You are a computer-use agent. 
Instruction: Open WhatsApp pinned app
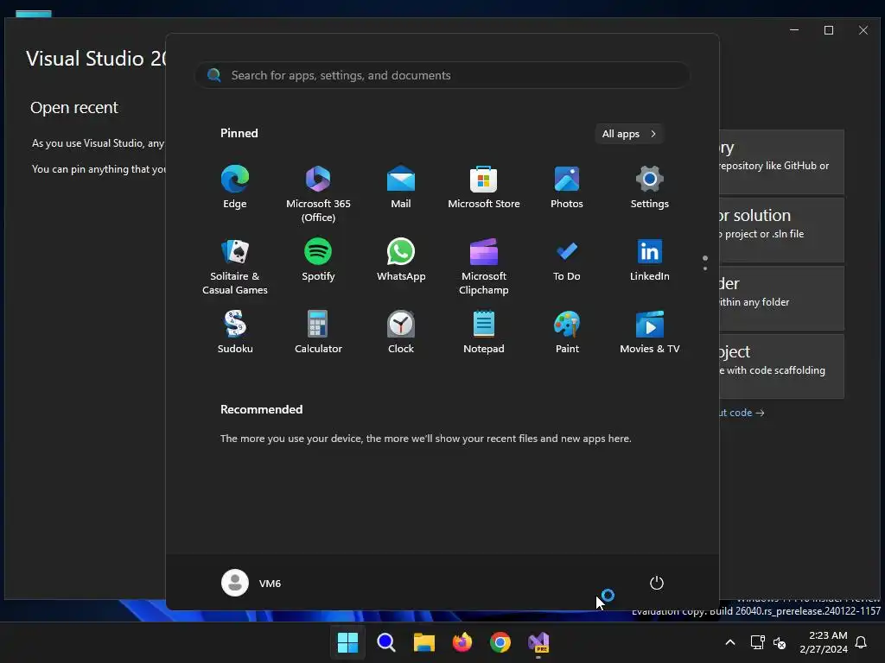(x=401, y=261)
